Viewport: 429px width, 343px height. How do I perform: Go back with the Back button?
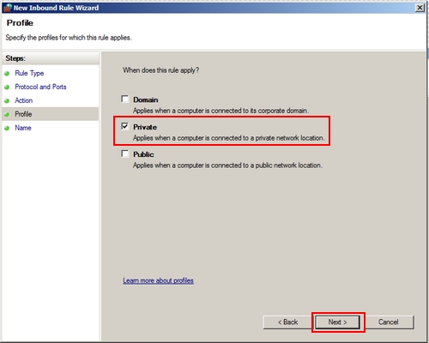[x=288, y=322]
